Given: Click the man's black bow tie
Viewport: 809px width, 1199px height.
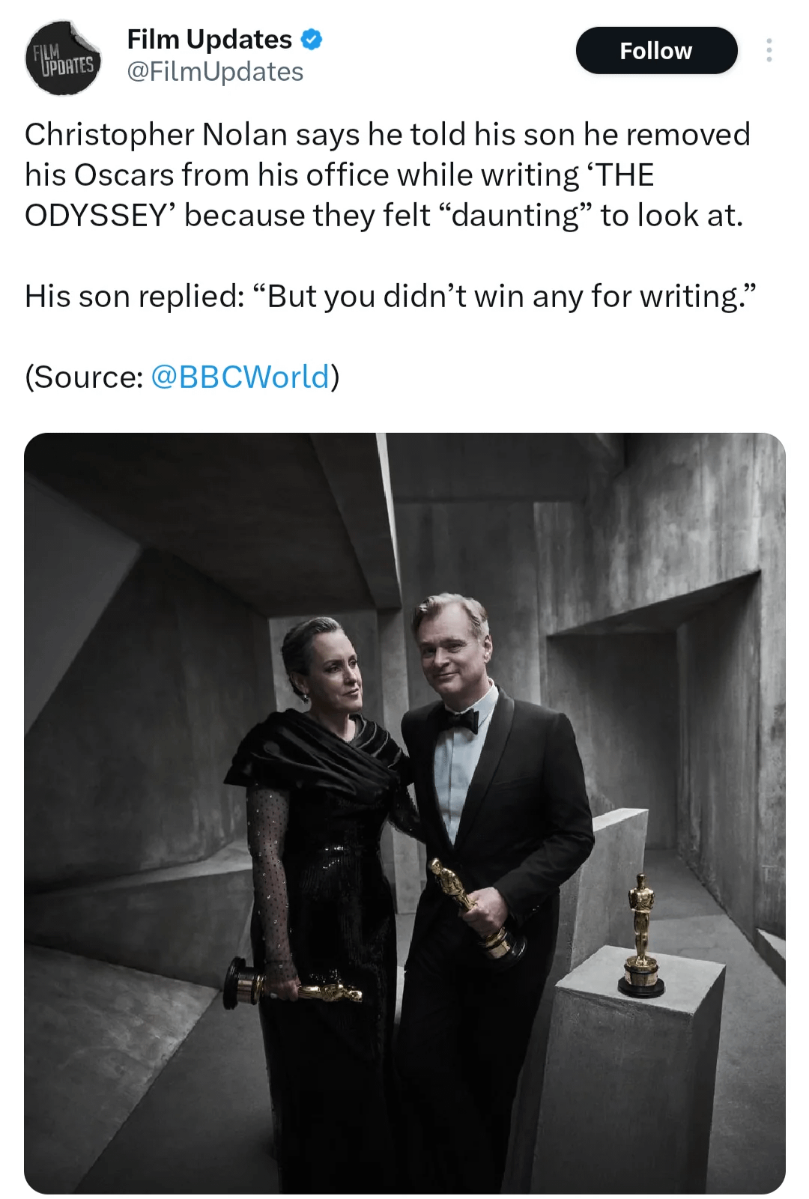Looking at the screenshot, I should [x=458, y=720].
